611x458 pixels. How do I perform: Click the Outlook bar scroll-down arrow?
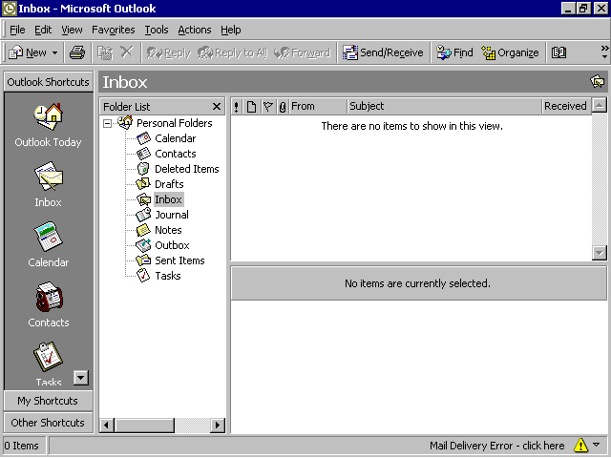tap(81, 378)
